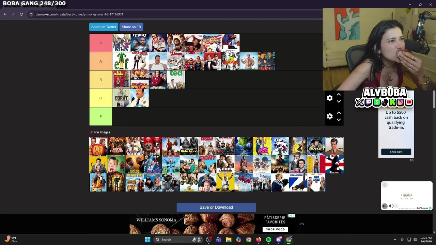Select the Fight poster in image pool

point(207,164)
